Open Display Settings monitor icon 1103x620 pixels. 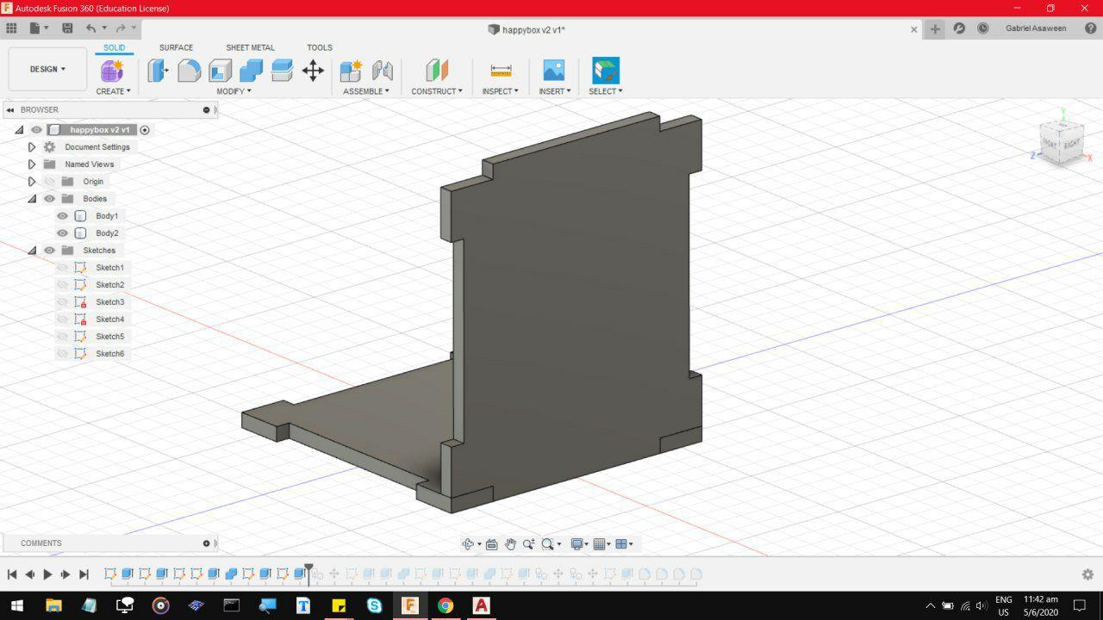click(x=577, y=544)
